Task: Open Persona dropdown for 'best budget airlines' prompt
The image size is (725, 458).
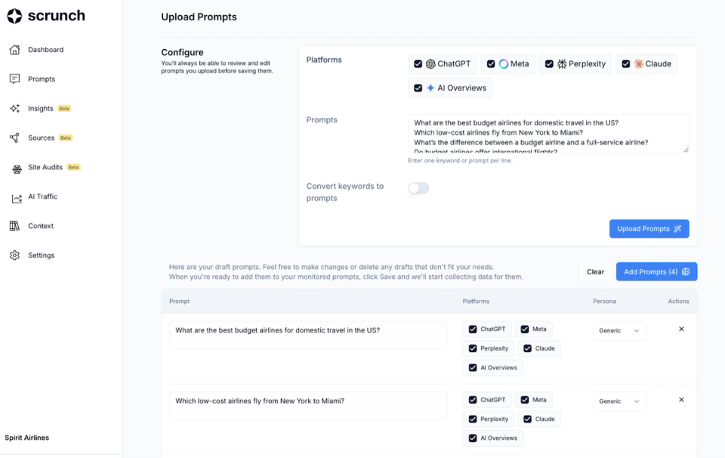Action: click(x=619, y=331)
